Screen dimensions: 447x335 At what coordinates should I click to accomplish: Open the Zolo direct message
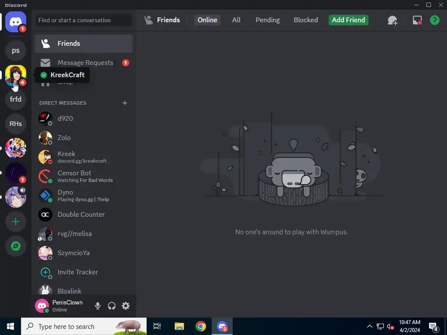[x=84, y=138]
